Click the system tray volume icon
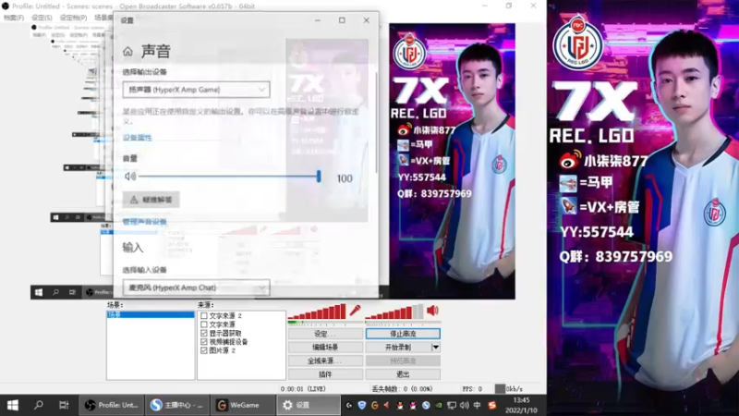 (465, 405)
